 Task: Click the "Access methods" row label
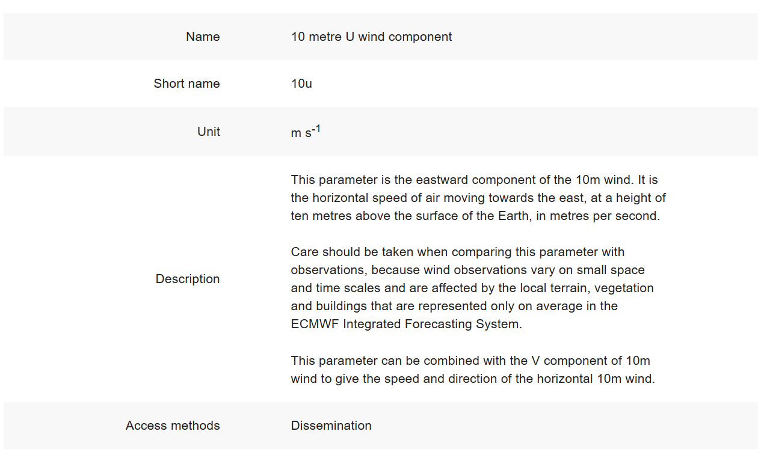pyautogui.click(x=173, y=426)
